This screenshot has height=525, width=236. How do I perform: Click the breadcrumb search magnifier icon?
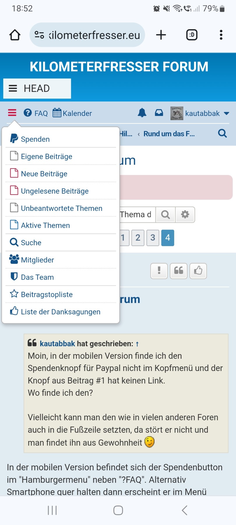tap(222, 134)
